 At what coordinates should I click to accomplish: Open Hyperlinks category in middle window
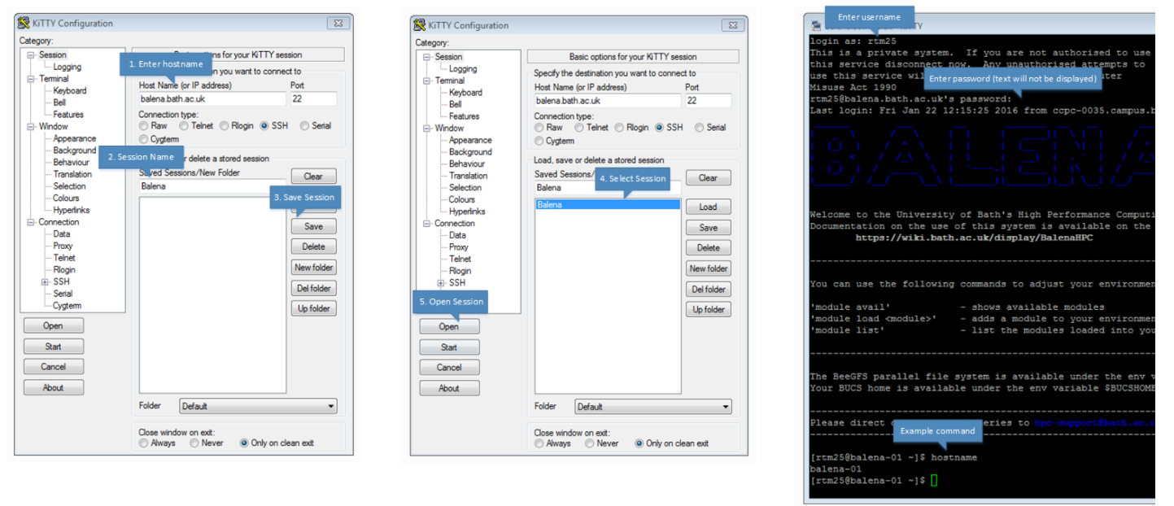tap(467, 212)
